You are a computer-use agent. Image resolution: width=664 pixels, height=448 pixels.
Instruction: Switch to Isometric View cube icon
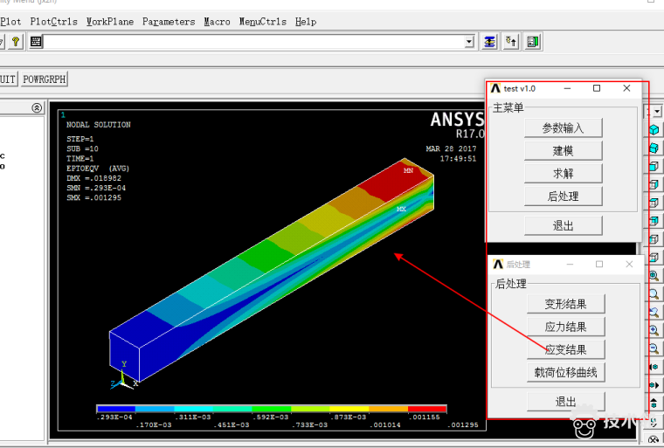(654, 129)
